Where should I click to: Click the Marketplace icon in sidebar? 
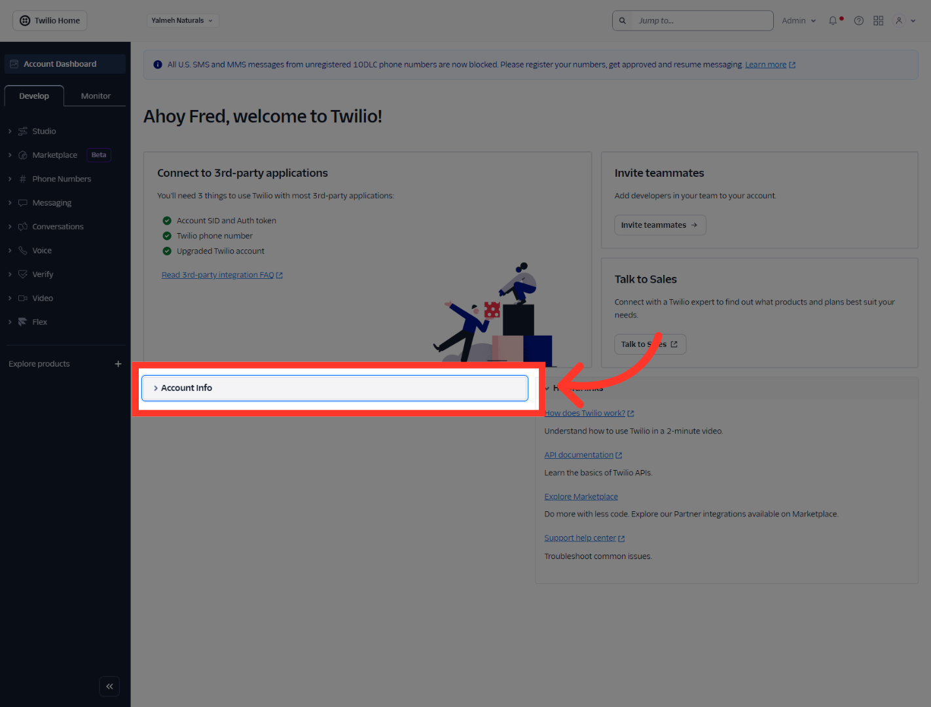tap(23, 155)
